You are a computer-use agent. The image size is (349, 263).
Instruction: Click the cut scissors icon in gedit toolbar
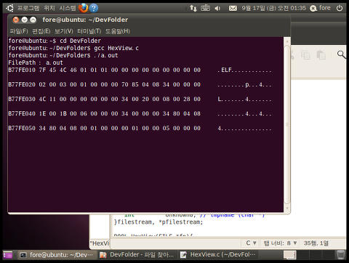point(292,55)
